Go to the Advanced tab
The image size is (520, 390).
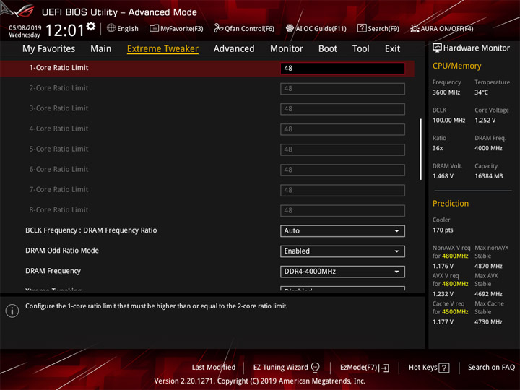coord(234,49)
